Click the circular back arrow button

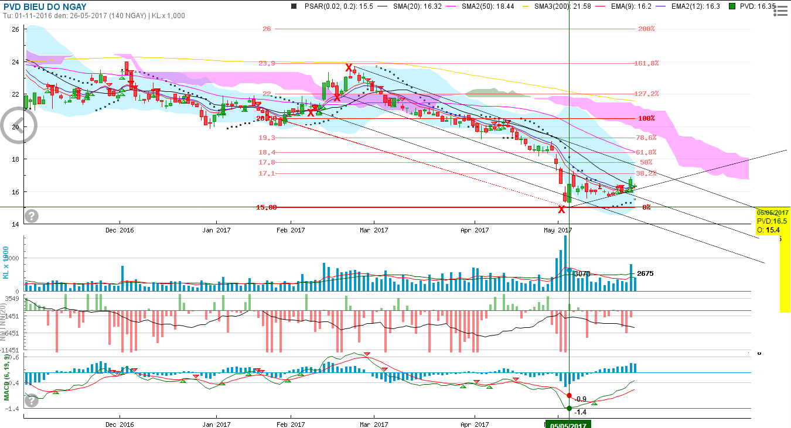tap(19, 125)
